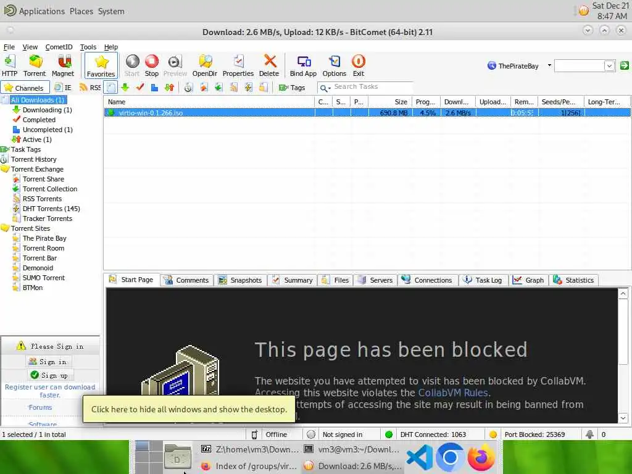632x474 pixels.
Task: Open the Tools menu
Action: click(x=88, y=47)
